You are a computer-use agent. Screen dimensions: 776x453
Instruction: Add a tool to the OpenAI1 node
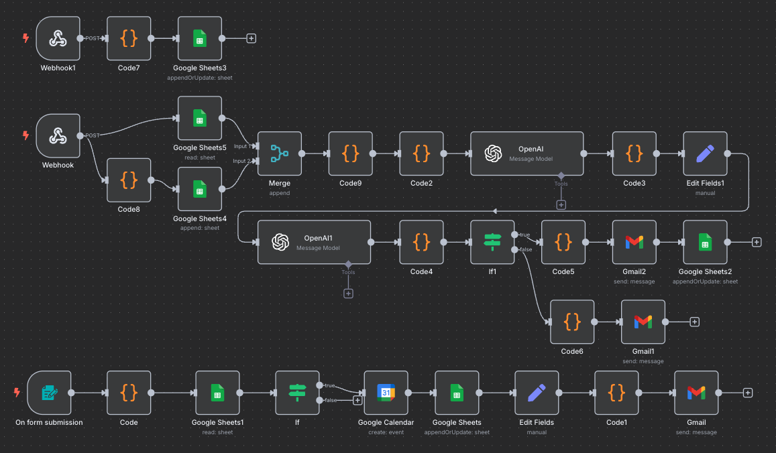tap(348, 294)
